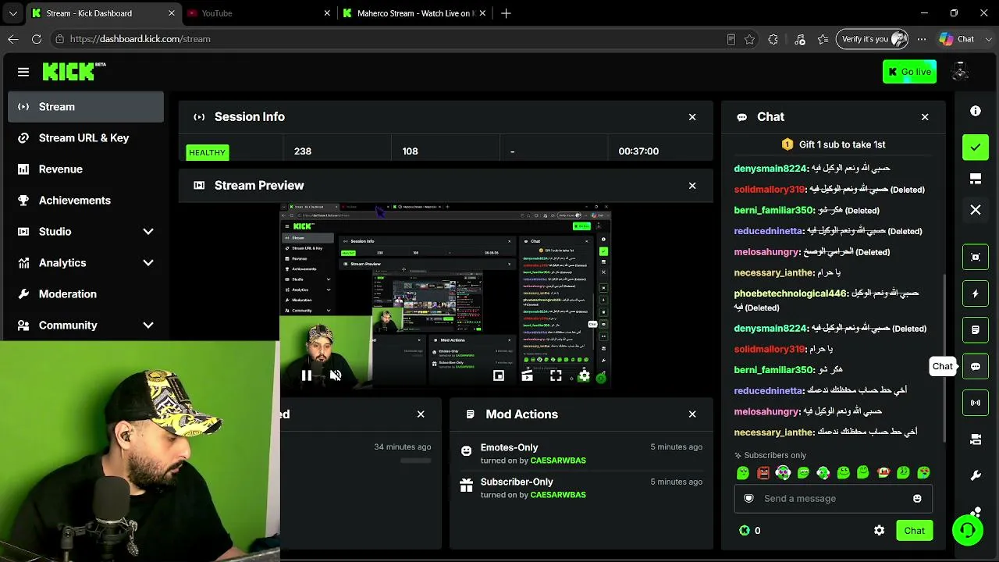The height and width of the screenshot is (562, 999).
Task: Click the wrench tools icon
Action: [x=976, y=475]
